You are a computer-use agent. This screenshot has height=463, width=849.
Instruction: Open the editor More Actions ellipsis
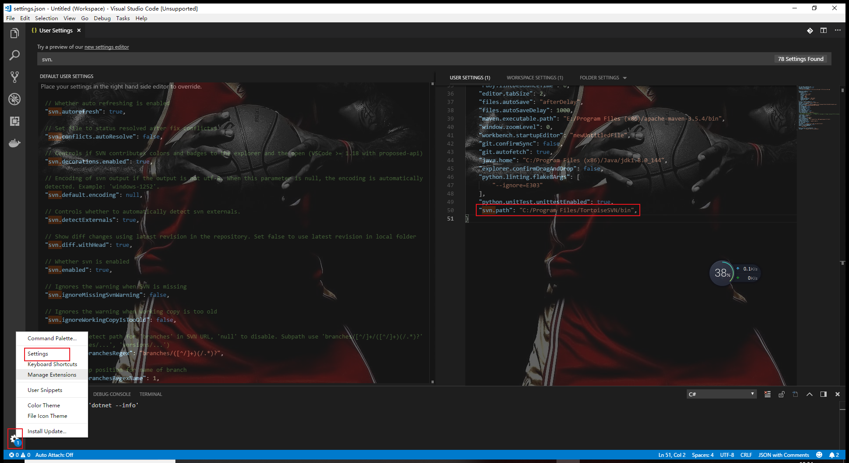click(x=838, y=30)
